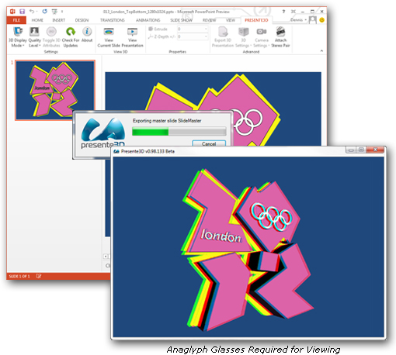Close the Presente3D Beta window
Screen dimensions: 396x355
375,150
